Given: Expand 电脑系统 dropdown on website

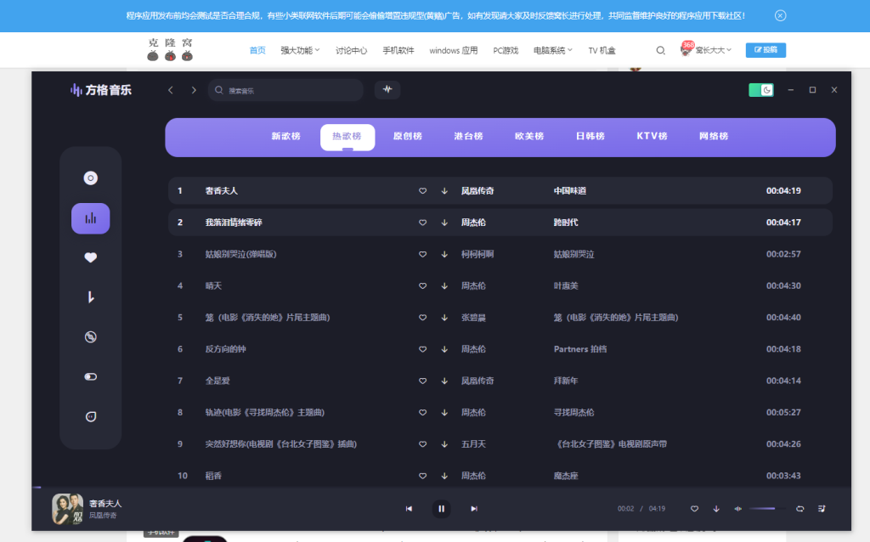Looking at the screenshot, I should (x=552, y=50).
